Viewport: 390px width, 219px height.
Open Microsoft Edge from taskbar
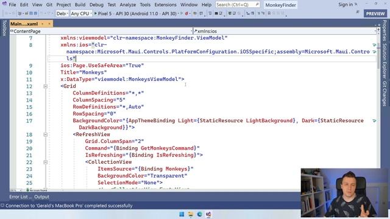coord(199,214)
